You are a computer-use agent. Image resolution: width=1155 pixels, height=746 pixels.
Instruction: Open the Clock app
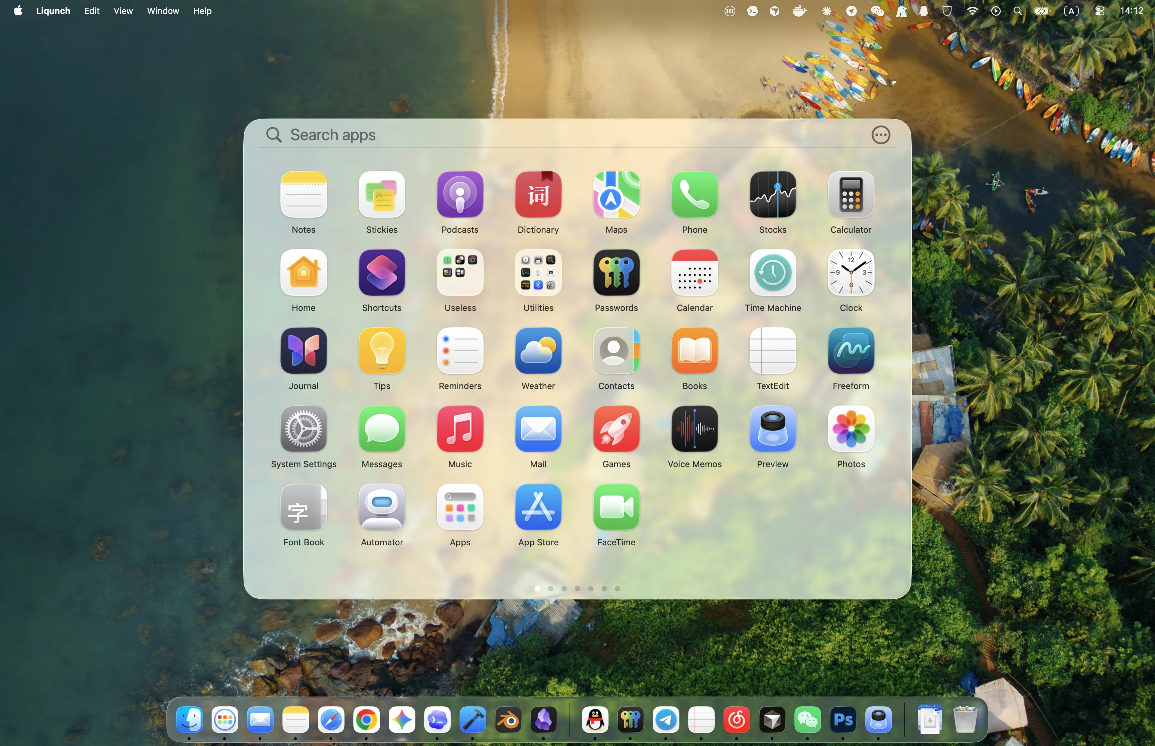(851, 273)
